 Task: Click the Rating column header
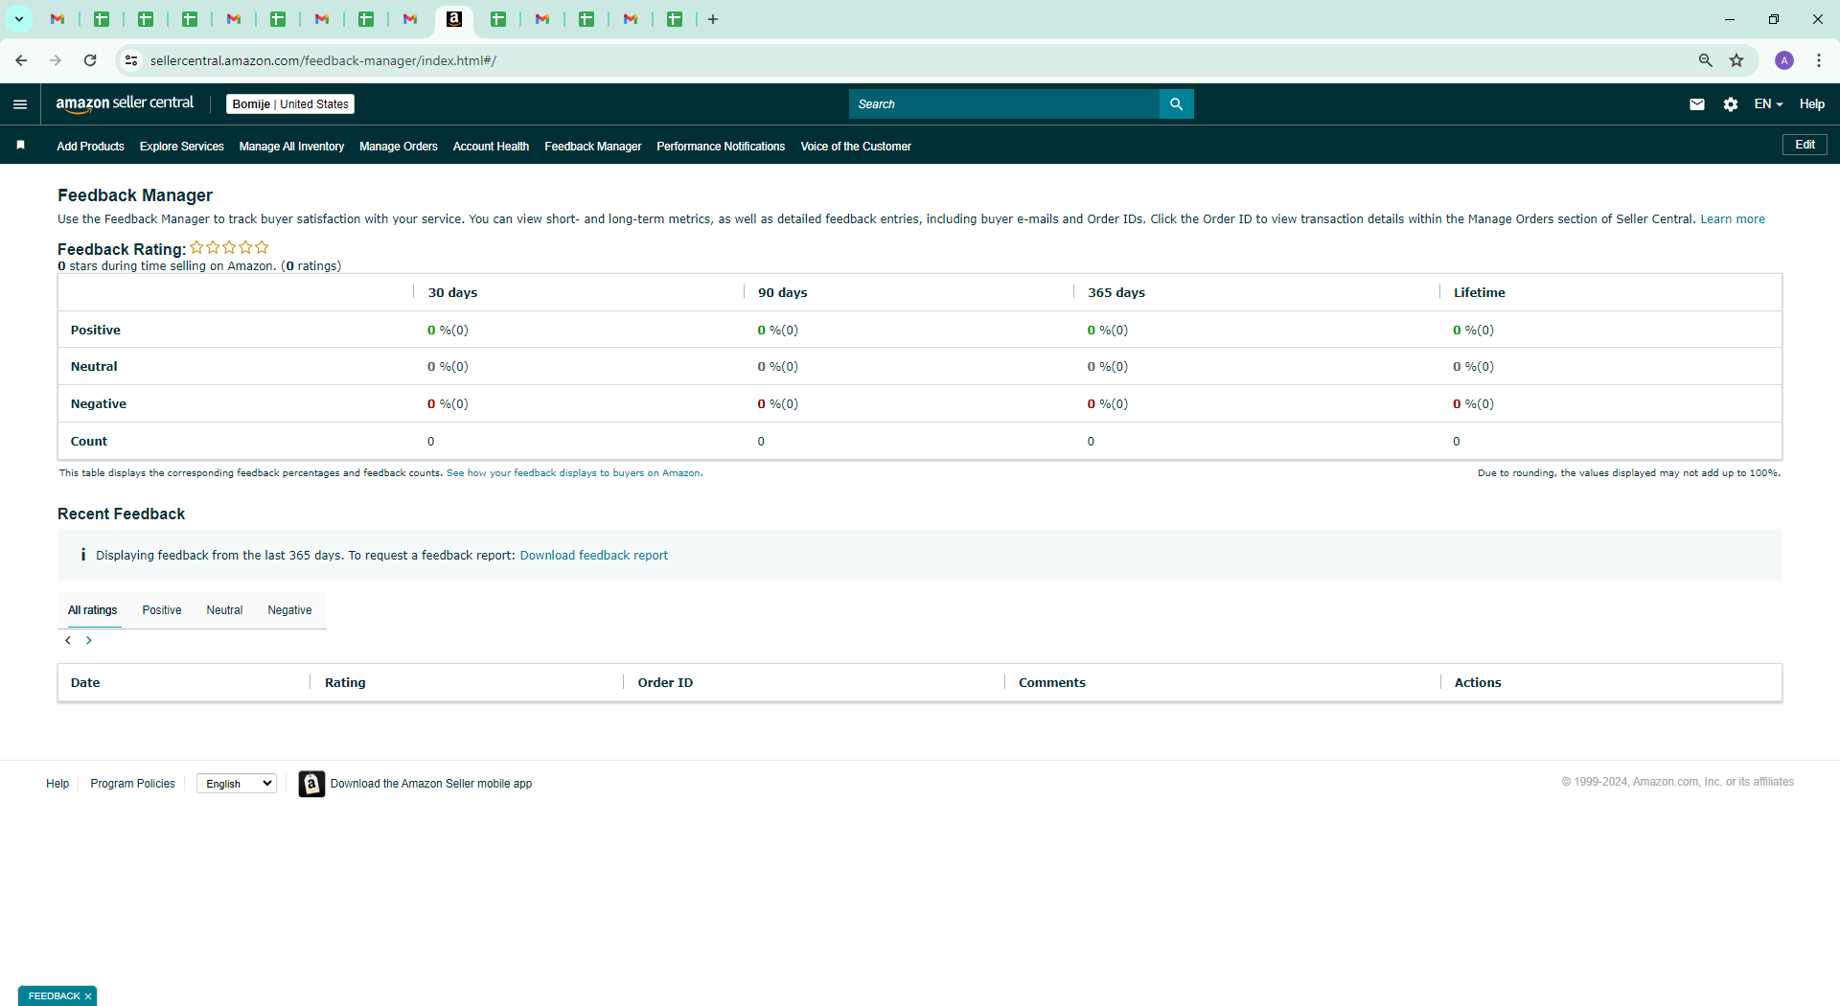pyautogui.click(x=345, y=683)
